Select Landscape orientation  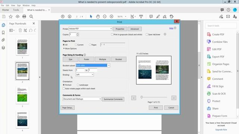(x=78, y=85)
